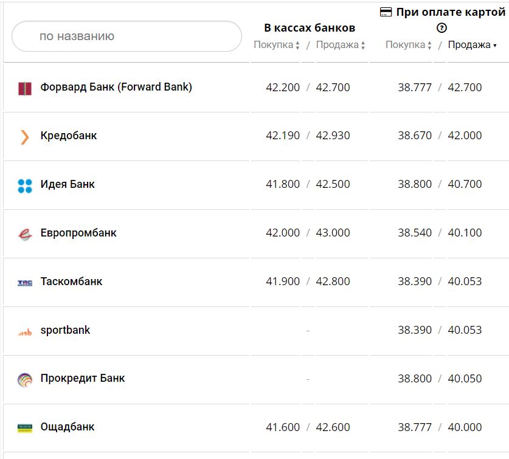
Task: Sort by card payment Продажа column
Action: pos(472,45)
